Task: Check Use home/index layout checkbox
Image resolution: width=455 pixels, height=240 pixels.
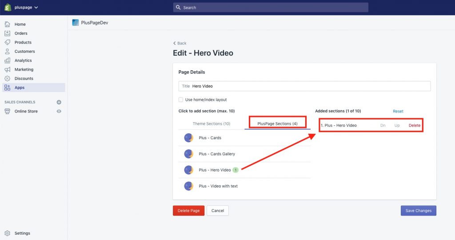Action: click(181, 100)
